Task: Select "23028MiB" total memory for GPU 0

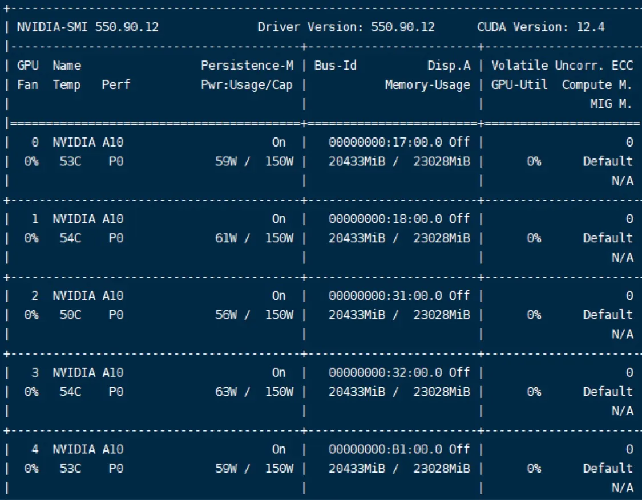Action: pyautogui.click(x=442, y=161)
